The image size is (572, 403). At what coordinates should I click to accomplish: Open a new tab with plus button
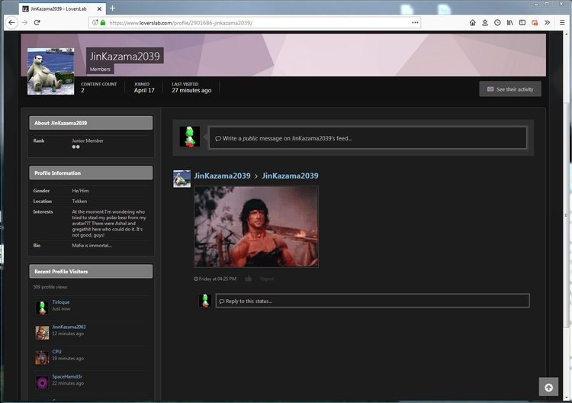(112, 8)
